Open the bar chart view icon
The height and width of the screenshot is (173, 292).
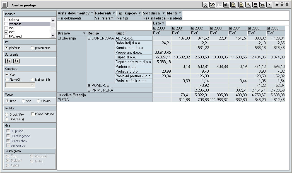coord(226,5)
